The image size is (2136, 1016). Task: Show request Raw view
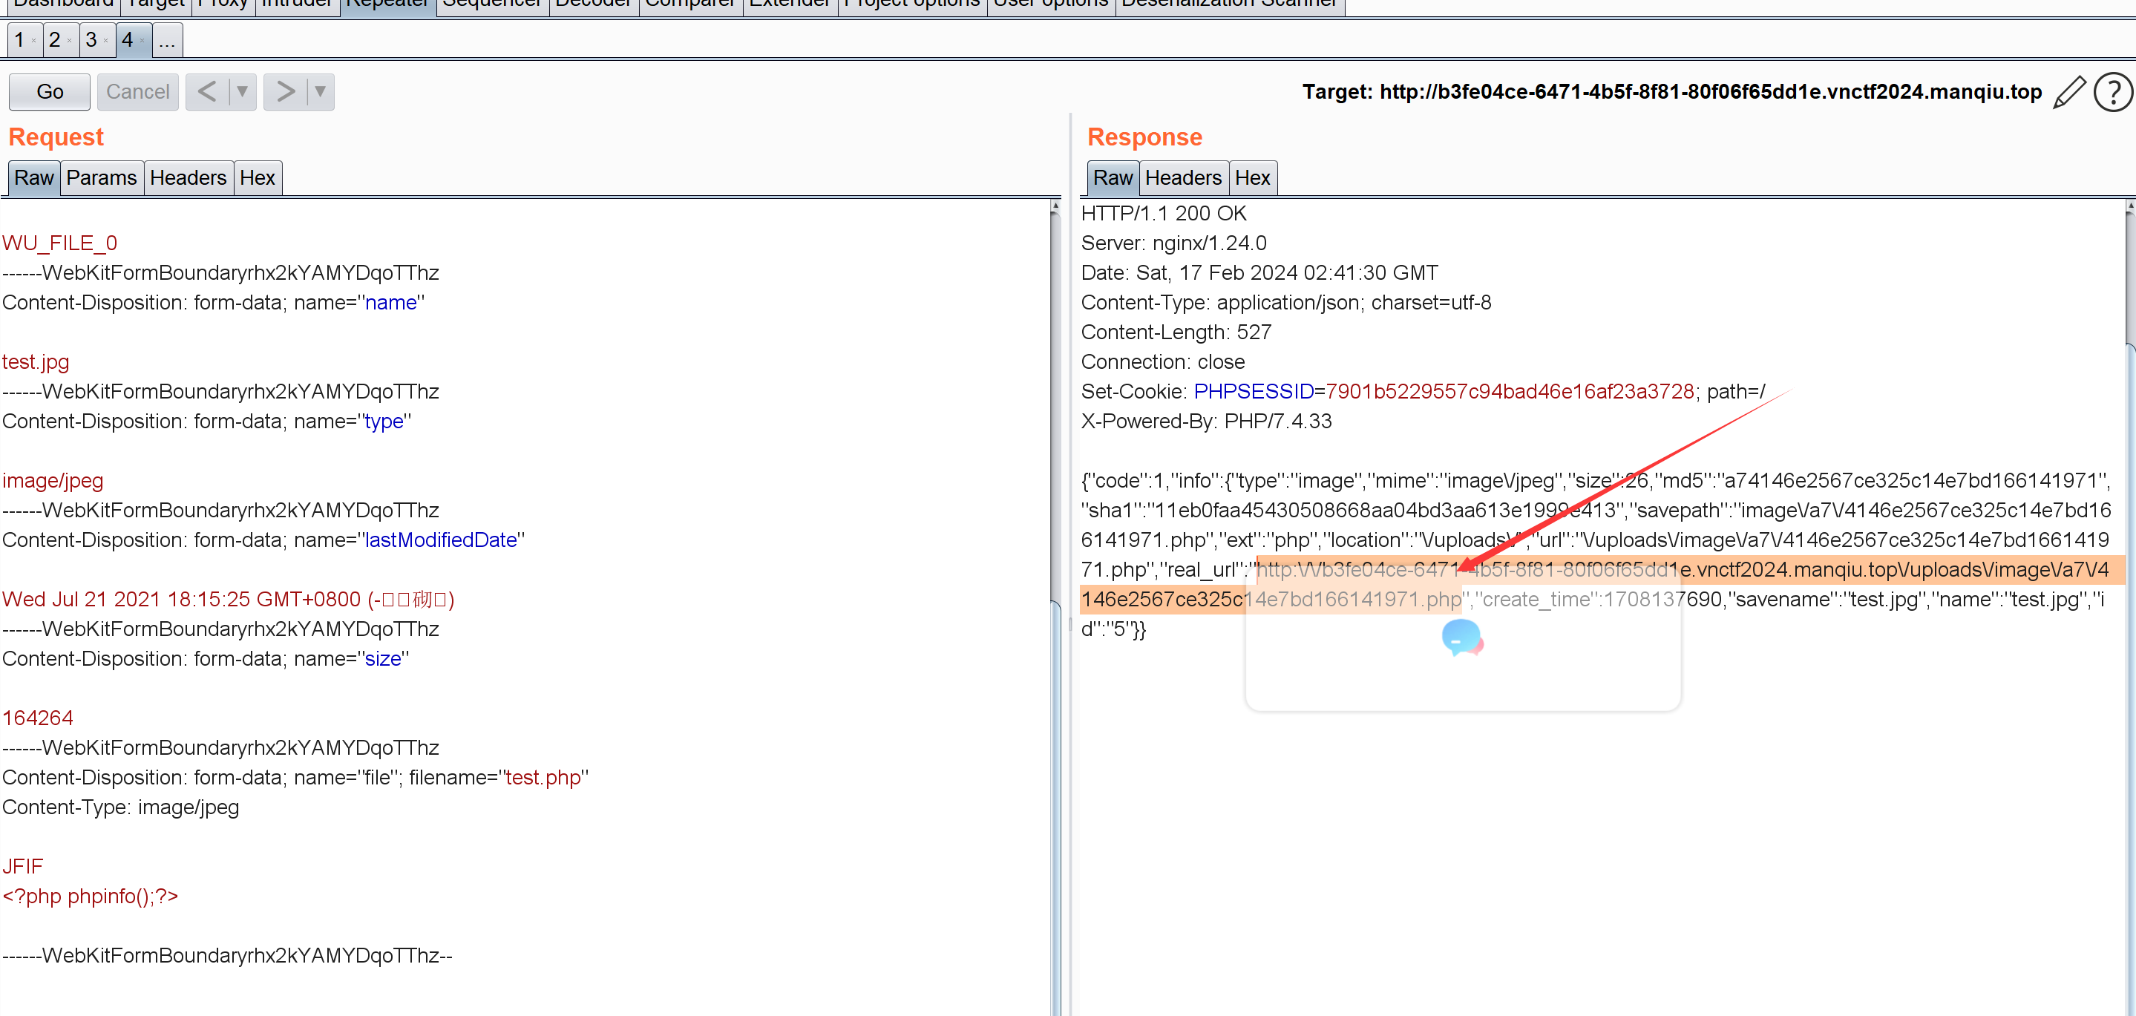34,177
